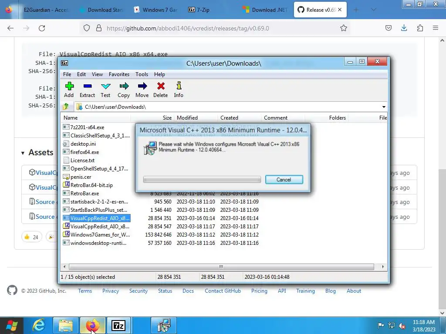This screenshot has width=446, height=334.
Task: Sort by Name column header
Action: click(95, 117)
